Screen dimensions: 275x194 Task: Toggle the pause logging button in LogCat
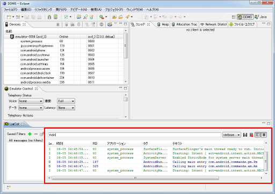click(x=264, y=135)
